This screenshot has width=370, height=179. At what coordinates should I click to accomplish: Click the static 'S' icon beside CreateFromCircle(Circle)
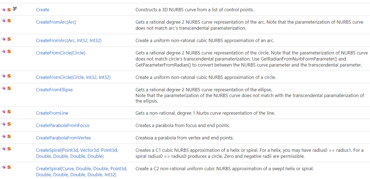[9, 51]
